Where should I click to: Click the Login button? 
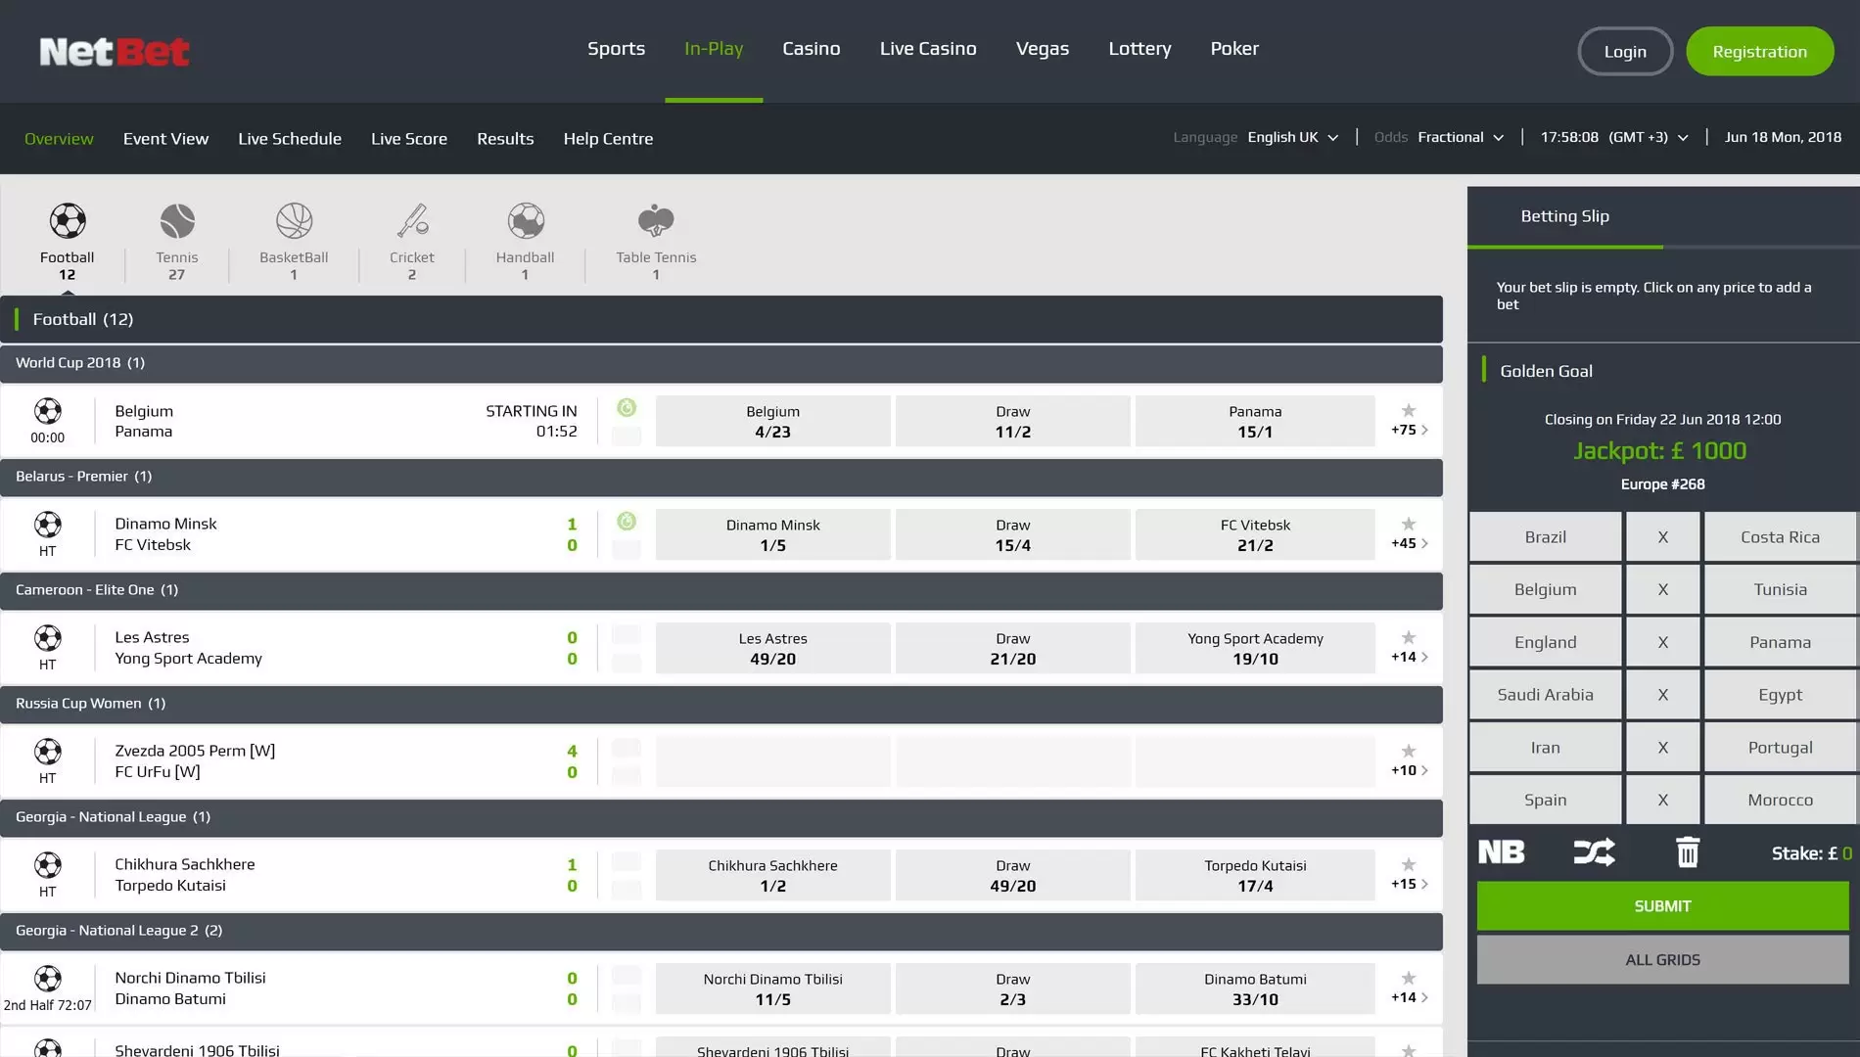click(x=1625, y=51)
